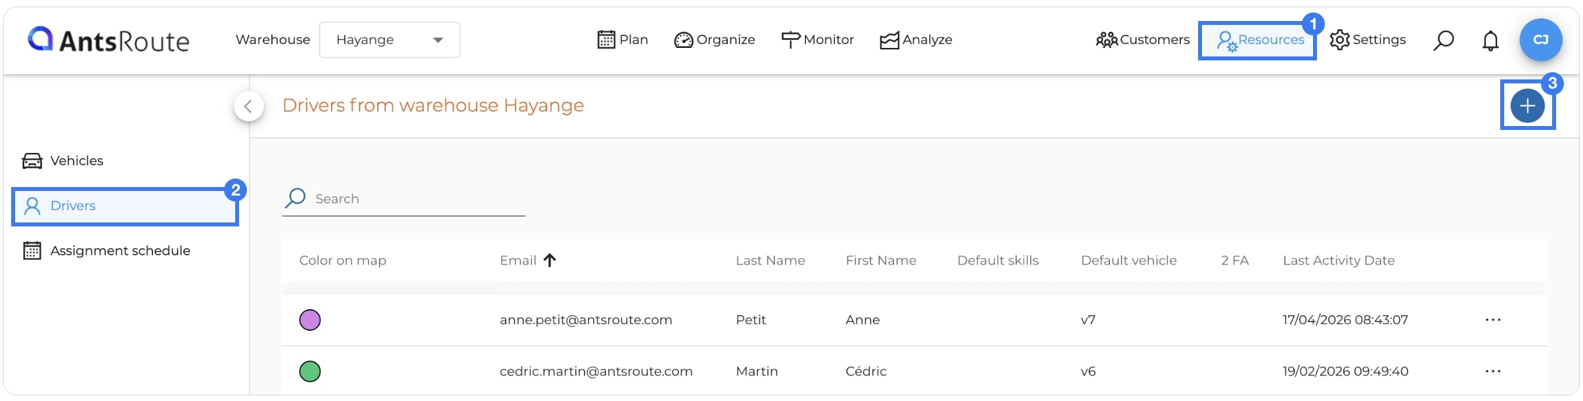1583x401 pixels.
Task: Go to Customers section
Action: (x=1142, y=40)
